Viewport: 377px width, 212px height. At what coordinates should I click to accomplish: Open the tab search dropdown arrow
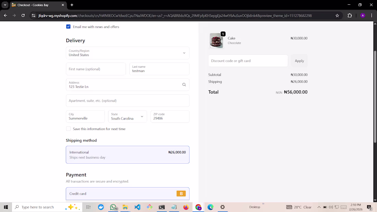coord(5,5)
